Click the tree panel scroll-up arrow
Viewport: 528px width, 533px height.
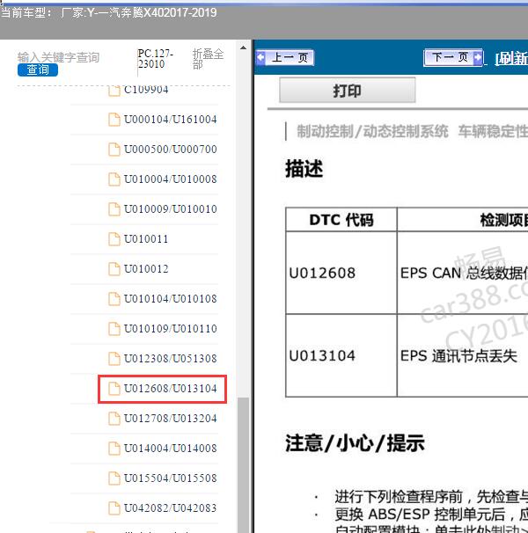pyautogui.click(x=243, y=47)
